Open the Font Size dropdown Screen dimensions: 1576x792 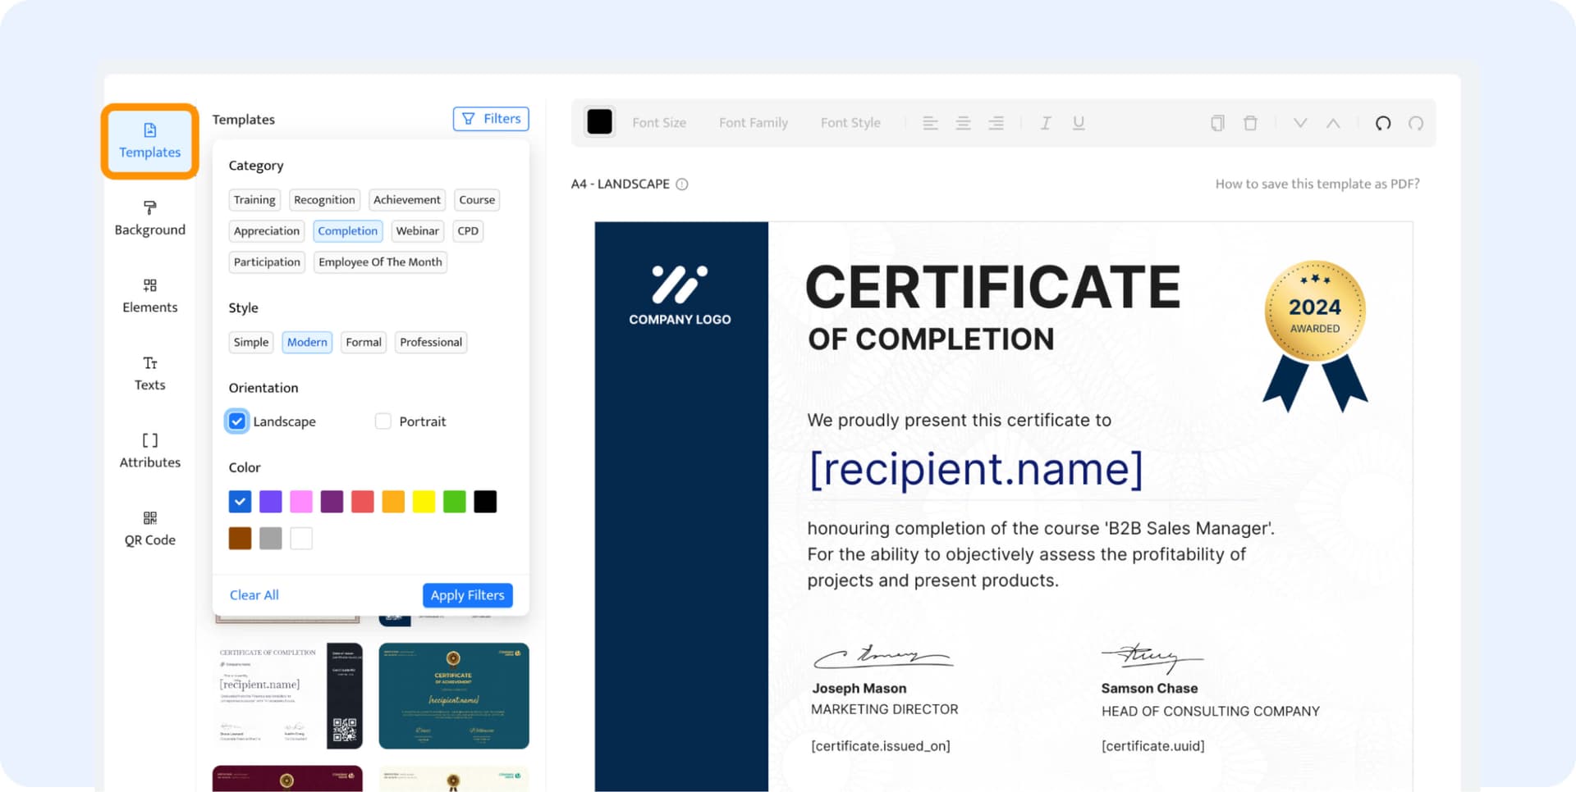pos(659,122)
